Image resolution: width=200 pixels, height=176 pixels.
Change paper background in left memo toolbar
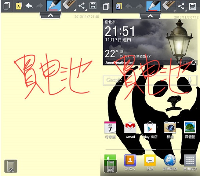[19, 6]
